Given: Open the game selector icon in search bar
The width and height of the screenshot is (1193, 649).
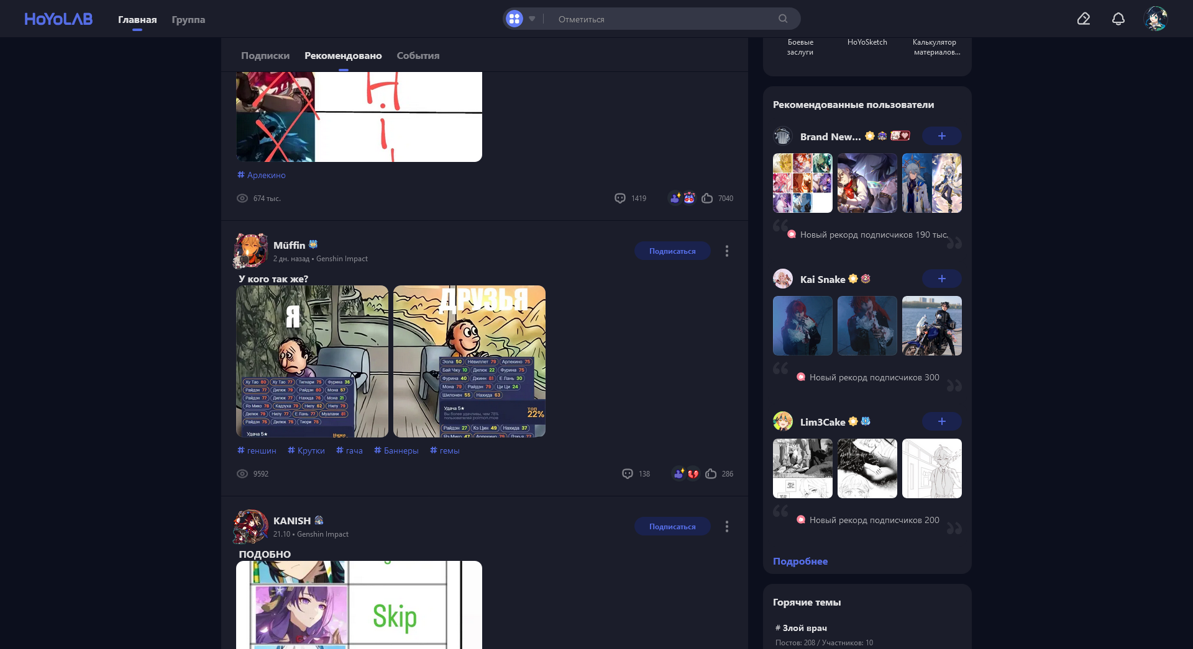Looking at the screenshot, I should 514,19.
